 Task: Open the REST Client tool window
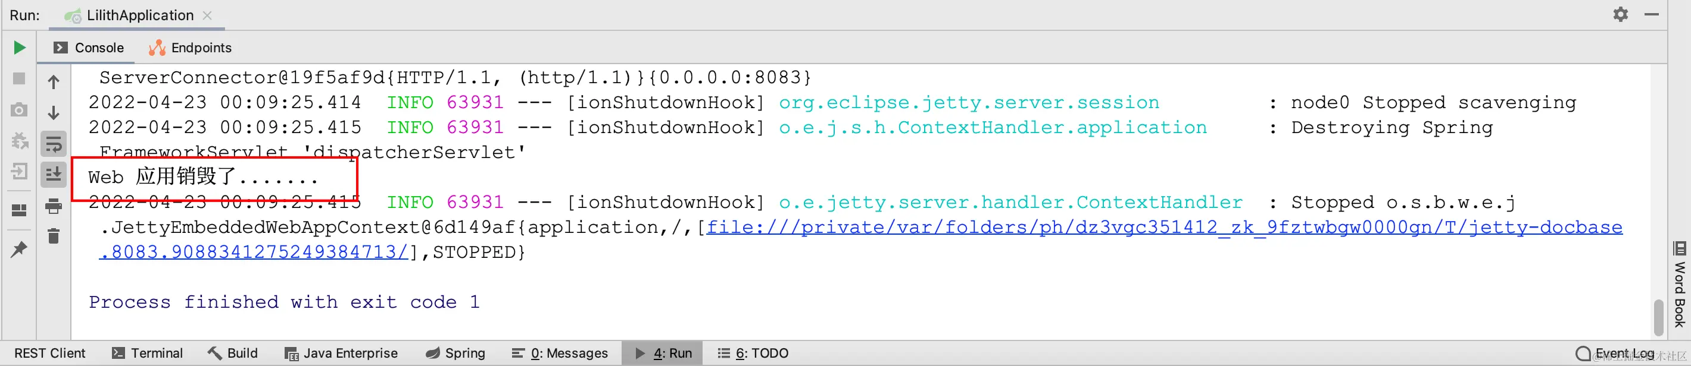[50, 353]
